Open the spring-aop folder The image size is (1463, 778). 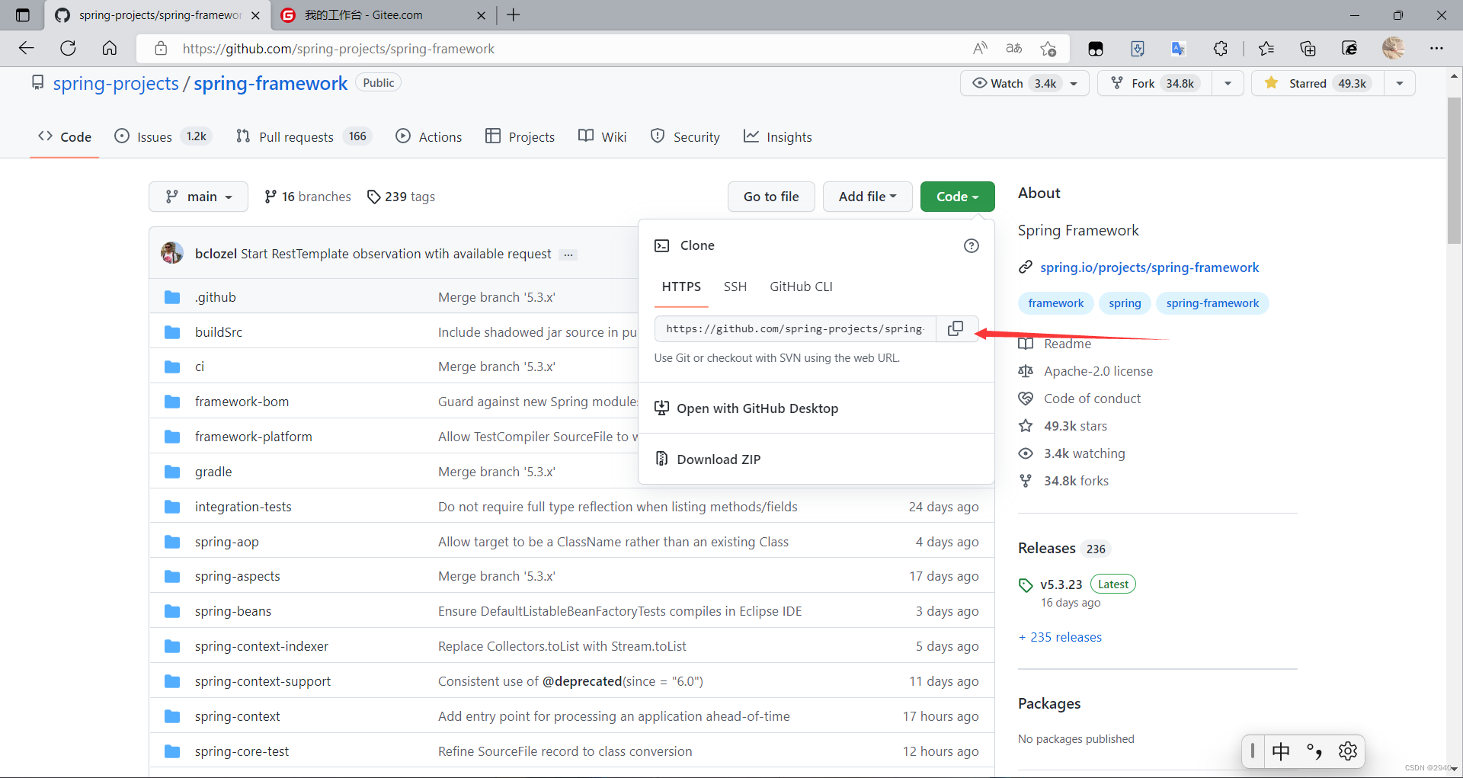(227, 542)
